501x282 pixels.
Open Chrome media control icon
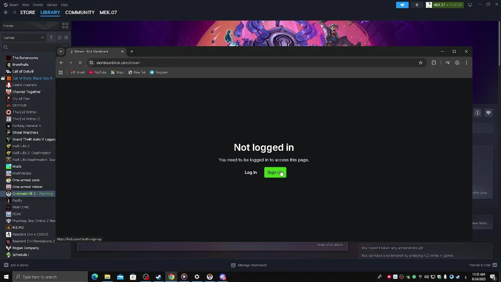point(448,63)
